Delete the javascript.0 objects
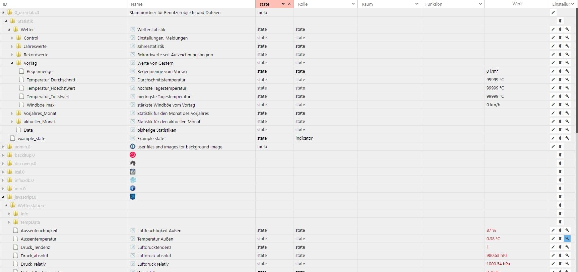This screenshot has height=272, width=578. (560, 197)
